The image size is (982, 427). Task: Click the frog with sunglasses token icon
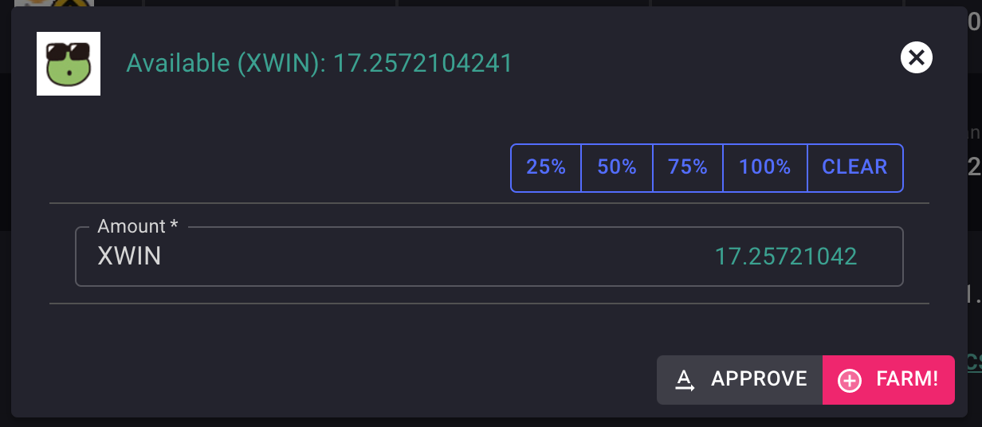click(x=69, y=64)
